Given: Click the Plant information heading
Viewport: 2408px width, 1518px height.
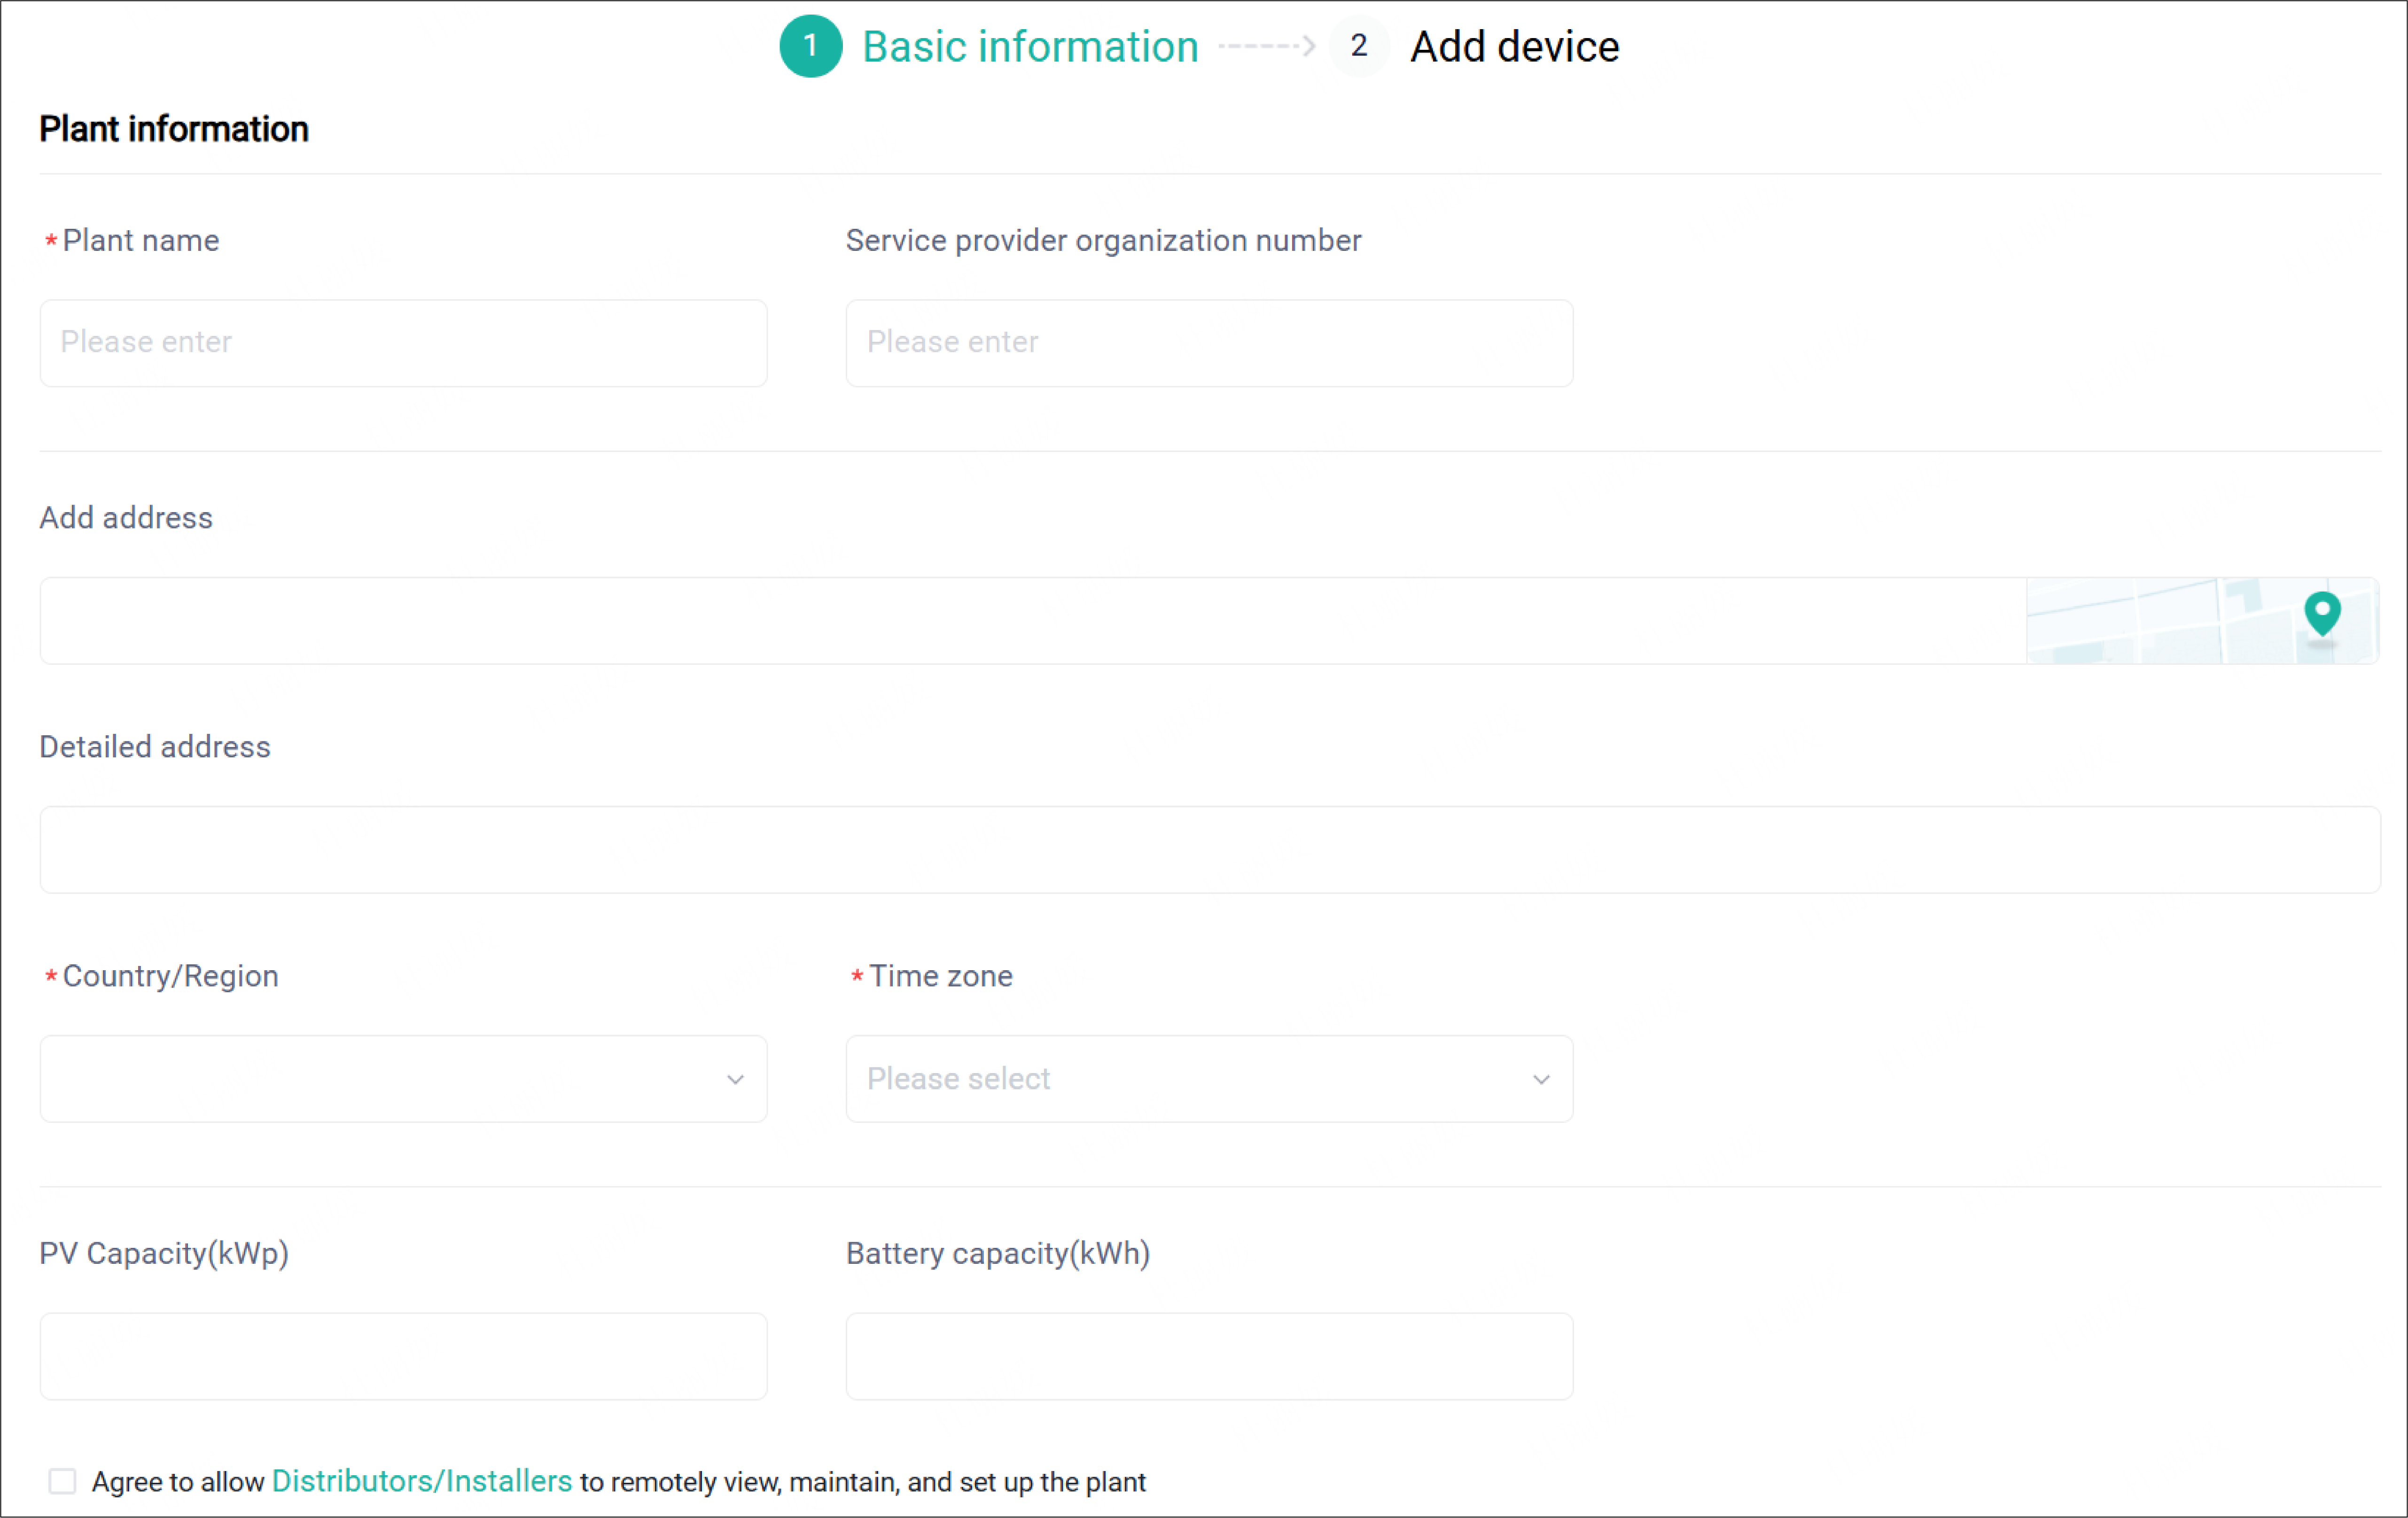Looking at the screenshot, I should pyautogui.click(x=174, y=129).
